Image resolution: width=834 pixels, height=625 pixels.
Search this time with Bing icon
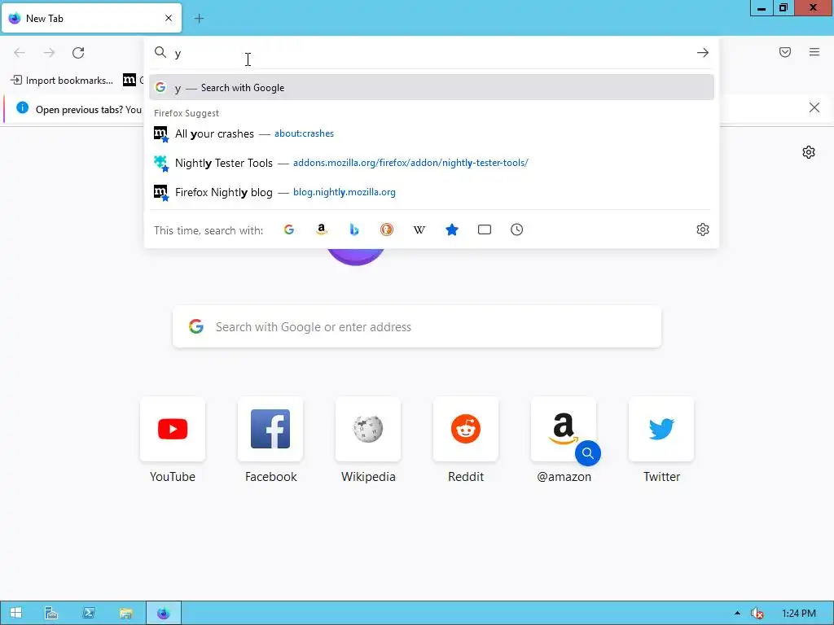pyautogui.click(x=354, y=229)
